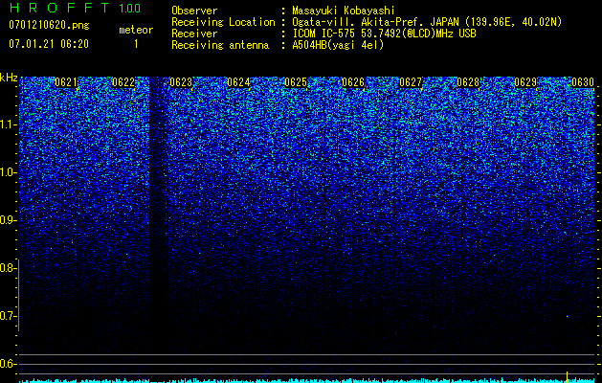Click the 0627 time marker
Image resolution: width=602 pixels, height=383 pixels.
click(411, 82)
